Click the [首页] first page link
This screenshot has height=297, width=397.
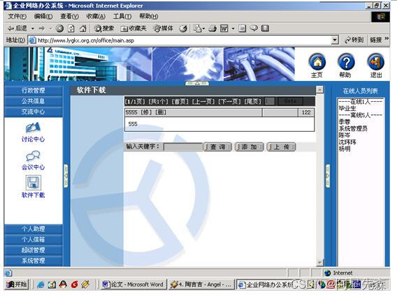[x=180, y=102]
